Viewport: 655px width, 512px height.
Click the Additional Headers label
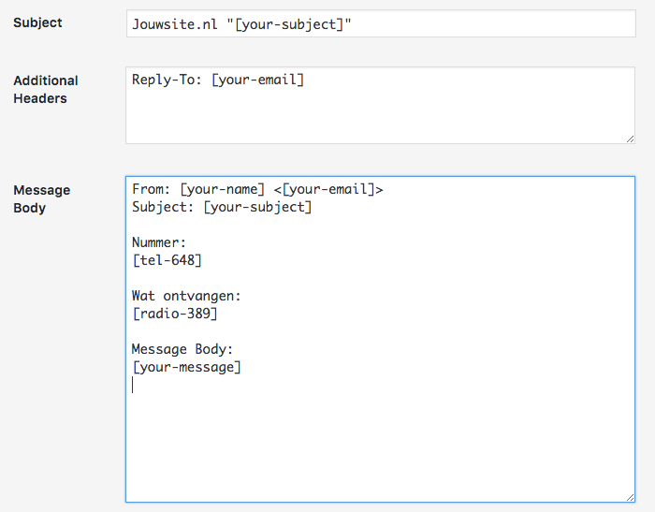[x=46, y=90]
